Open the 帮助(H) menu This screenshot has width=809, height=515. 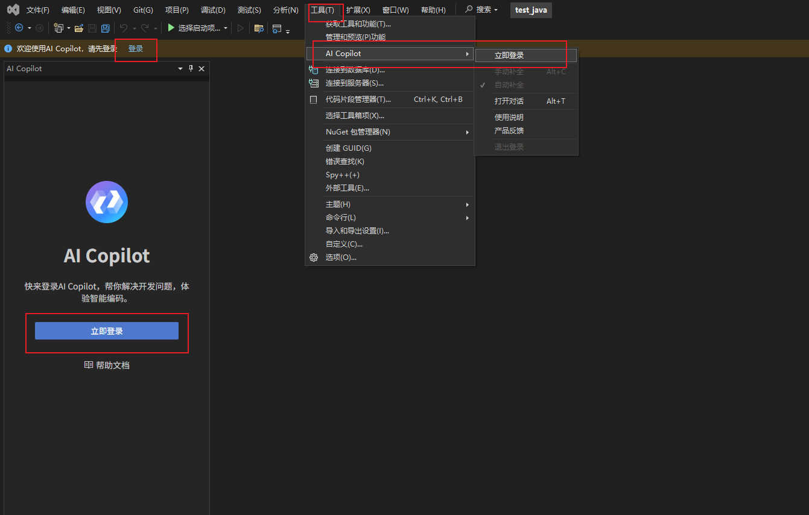tap(433, 10)
